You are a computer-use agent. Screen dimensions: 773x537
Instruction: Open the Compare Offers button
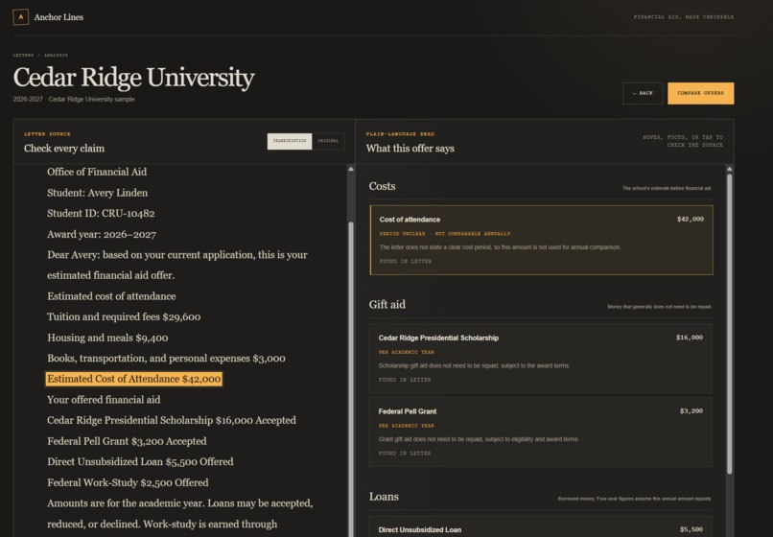pos(700,93)
